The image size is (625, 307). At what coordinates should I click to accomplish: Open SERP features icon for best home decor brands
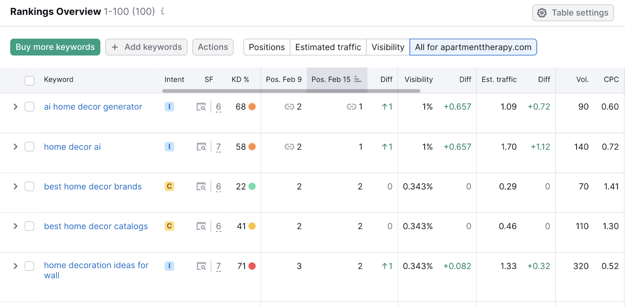[201, 187]
